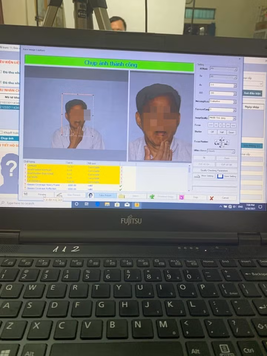Select the Glasses Coverage Reflection row
Viewport: 267px width, 356px height.
[x=73, y=188]
